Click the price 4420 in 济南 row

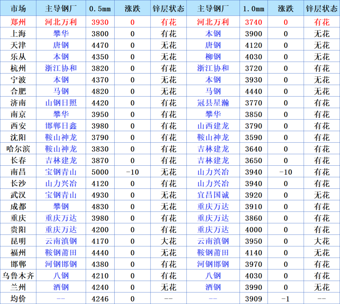[100, 103]
